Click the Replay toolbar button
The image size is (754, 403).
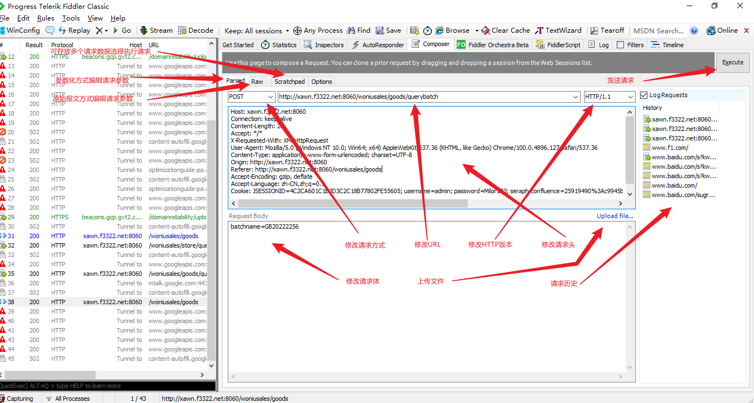[74, 31]
